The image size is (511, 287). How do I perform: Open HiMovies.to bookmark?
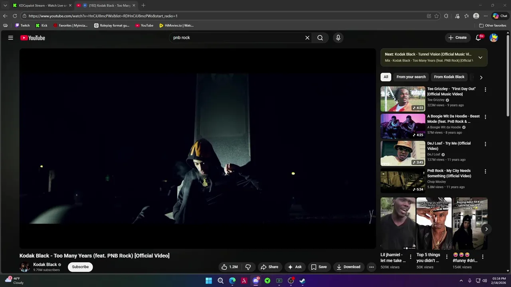point(176,26)
